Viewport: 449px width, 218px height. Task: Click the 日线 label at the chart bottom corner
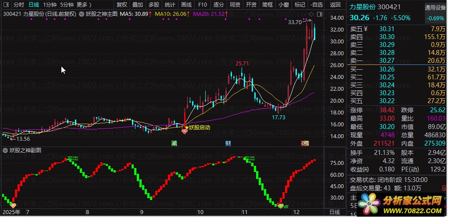pos(335,212)
